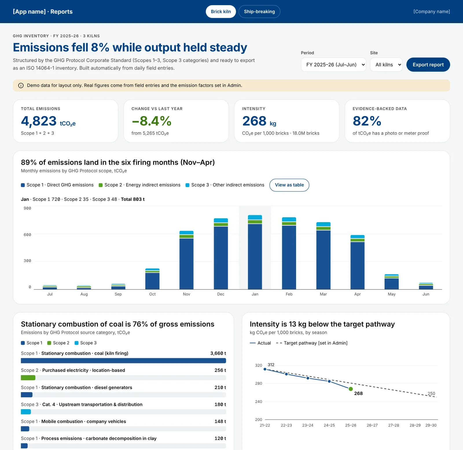
Task: Click the [Company name] label
Action: (x=431, y=12)
